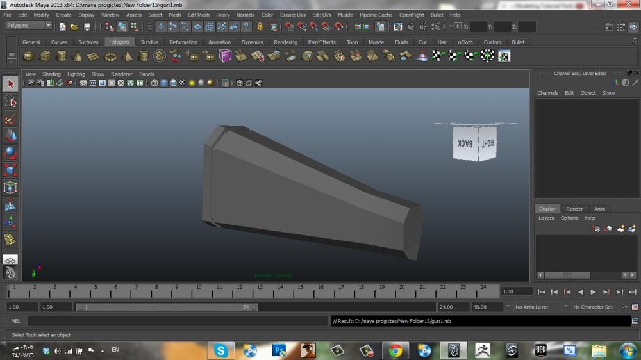This screenshot has height=360, width=641.
Task: Select the polygon sphere shelf icon
Action: coord(29,56)
